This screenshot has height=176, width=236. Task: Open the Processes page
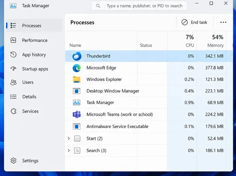[34, 25]
